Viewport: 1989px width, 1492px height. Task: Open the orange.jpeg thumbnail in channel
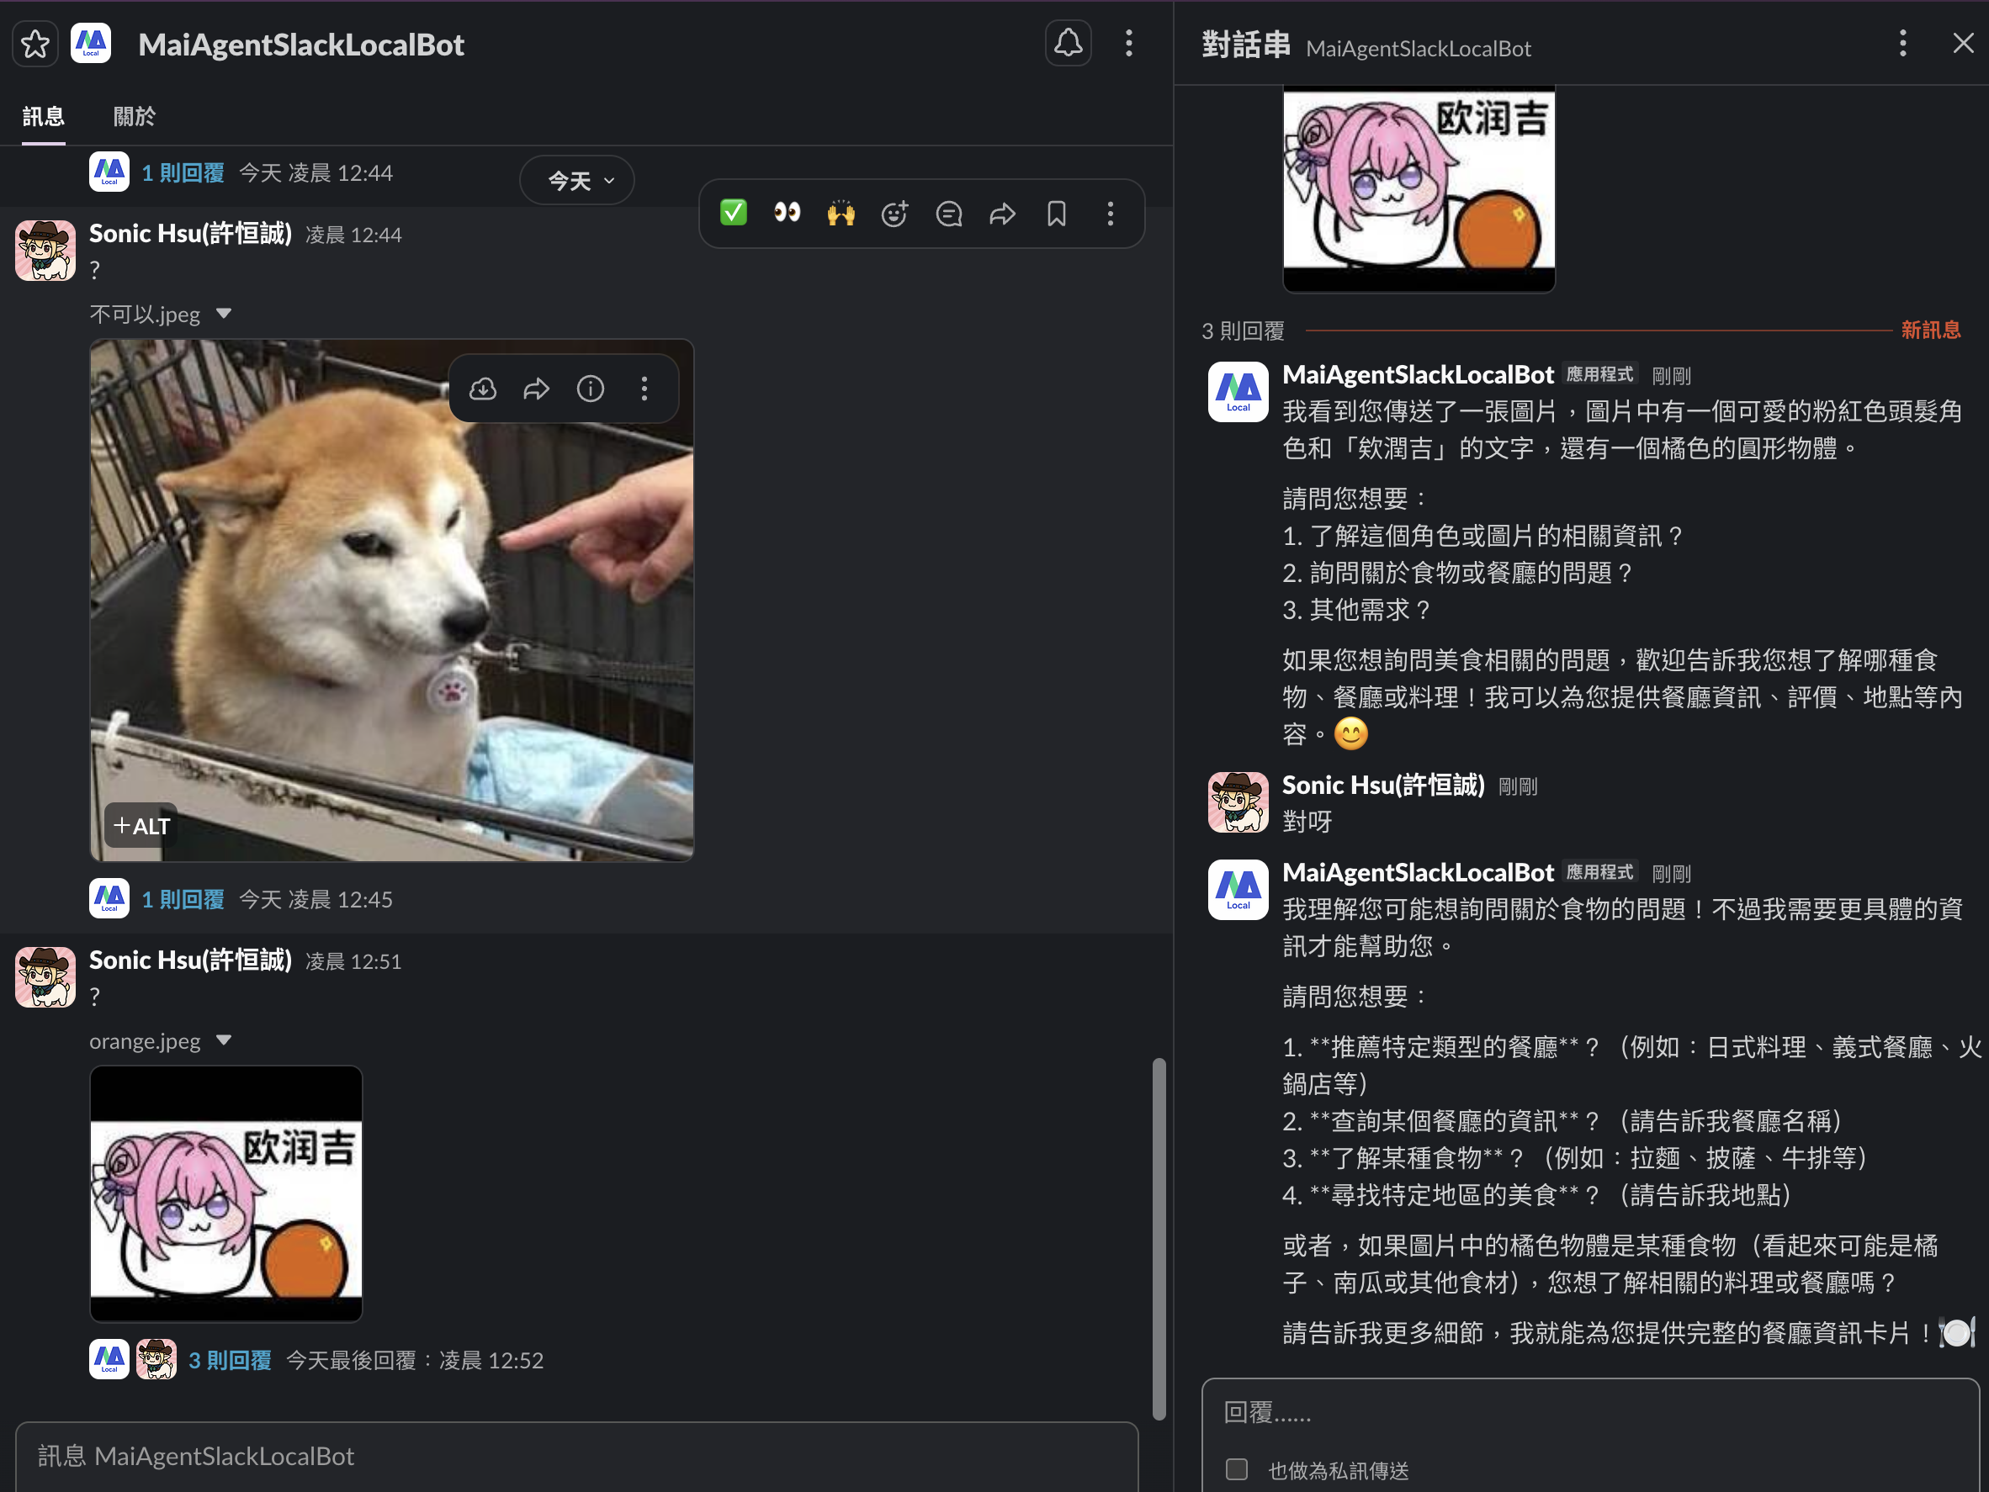tap(225, 1193)
